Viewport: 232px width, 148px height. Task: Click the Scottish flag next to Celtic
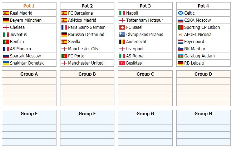point(181,13)
